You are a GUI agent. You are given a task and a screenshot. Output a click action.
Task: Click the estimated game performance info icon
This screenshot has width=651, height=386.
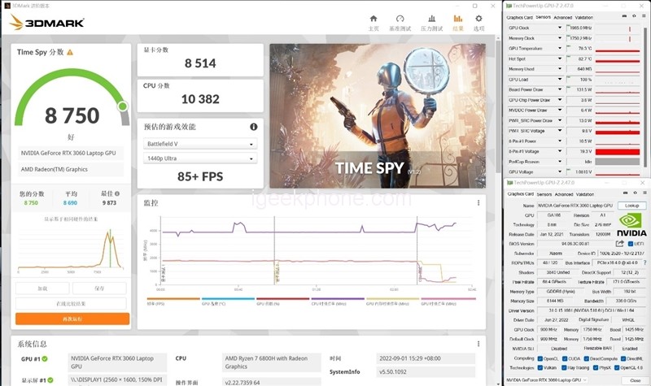pos(254,127)
